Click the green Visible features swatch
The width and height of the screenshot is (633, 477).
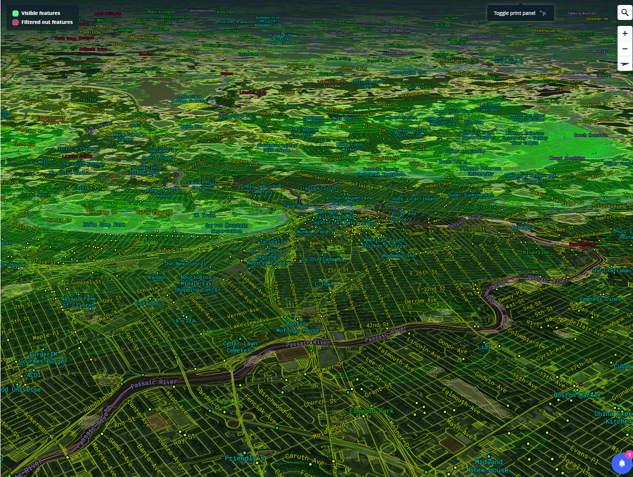15,13
